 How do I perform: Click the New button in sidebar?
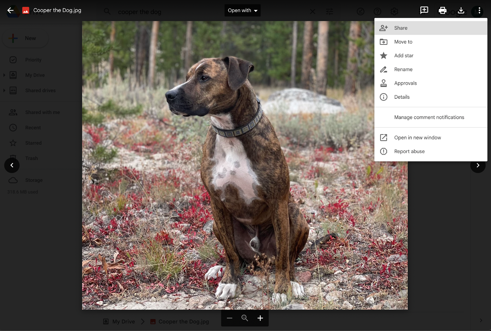[x=25, y=38]
